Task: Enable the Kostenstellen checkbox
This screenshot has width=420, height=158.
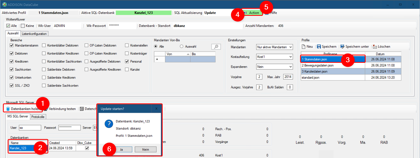Action: coord(127,45)
